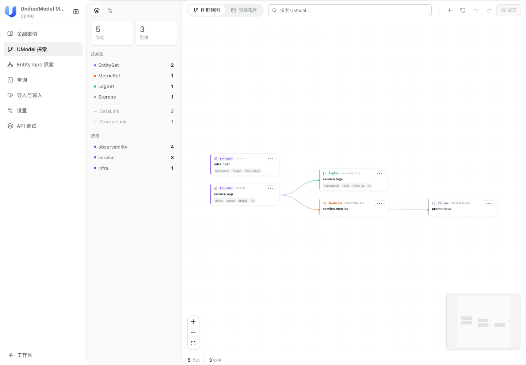Click the cube icon on service.app node
Image resolution: width=526 pixels, height=365 pixels.
point(216,188)
